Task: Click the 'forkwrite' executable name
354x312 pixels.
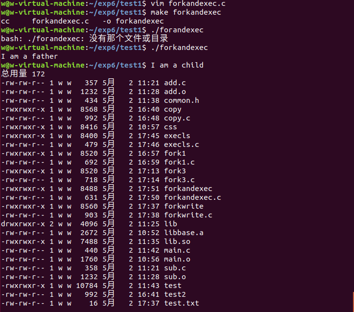Action: tap(184, 206)
